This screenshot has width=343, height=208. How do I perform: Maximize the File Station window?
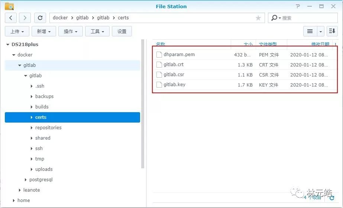[321, 6]
